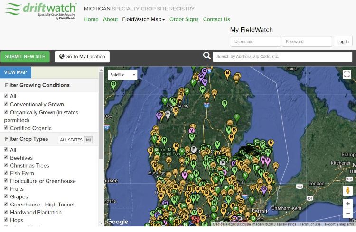Uncheck the Conventionally Grown checkbox
The image size is (356, 232).
(6, 104)
